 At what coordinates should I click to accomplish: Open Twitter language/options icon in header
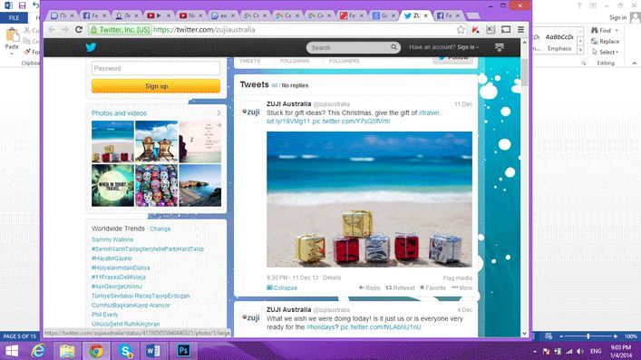click(500, 47)
